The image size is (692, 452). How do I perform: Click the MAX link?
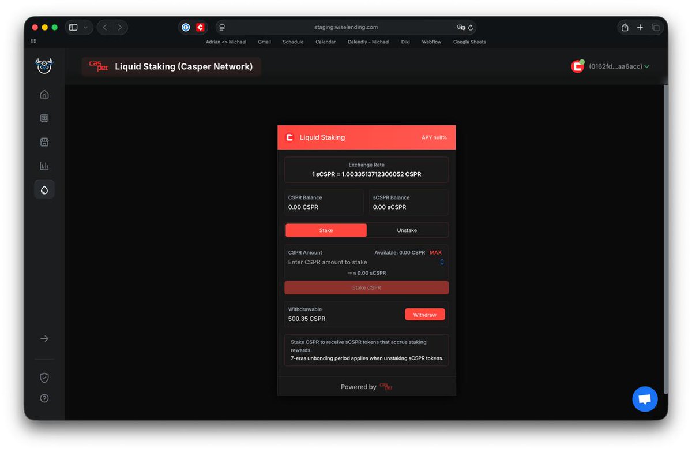tap(435, 252)
